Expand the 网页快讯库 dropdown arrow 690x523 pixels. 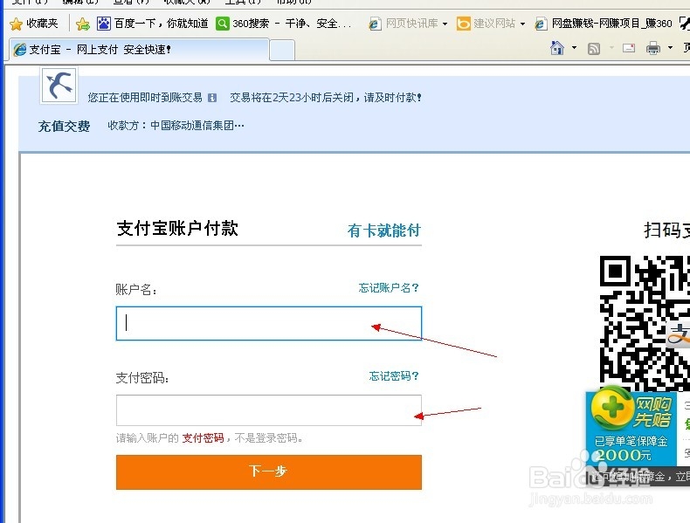click(x=445, y=24)
